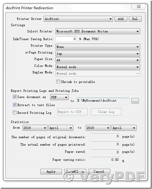Screen dimensions: 152x189
Task: Open the to-year 2018 dropdown
Action: point(98,128)
